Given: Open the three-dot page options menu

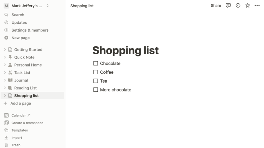Looking at the screenshot, I should coord(257,6).
